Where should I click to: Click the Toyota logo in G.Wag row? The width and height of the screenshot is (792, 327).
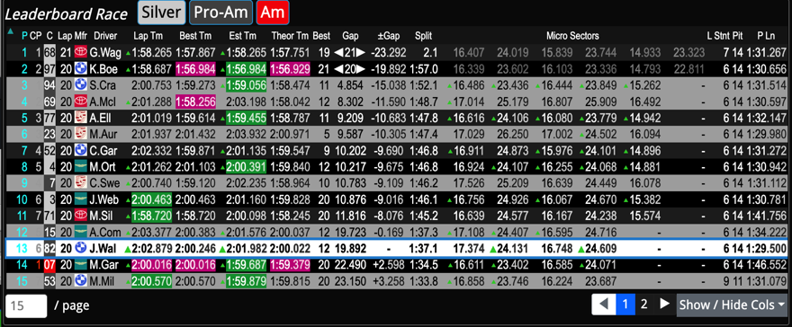tap(80, 52)
